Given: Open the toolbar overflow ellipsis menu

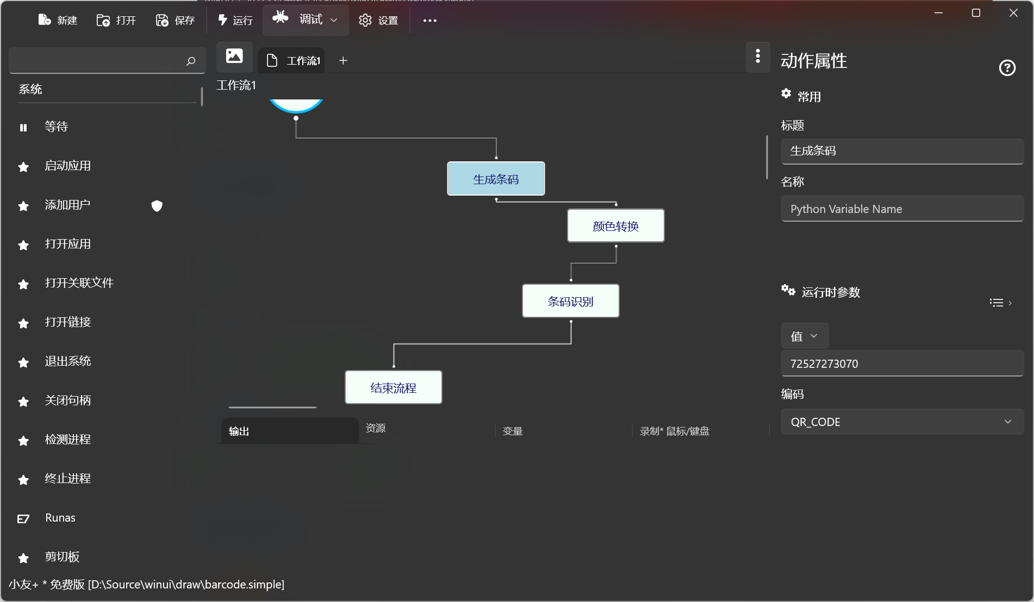Looking at the screenshot, I should click(429, 20).
